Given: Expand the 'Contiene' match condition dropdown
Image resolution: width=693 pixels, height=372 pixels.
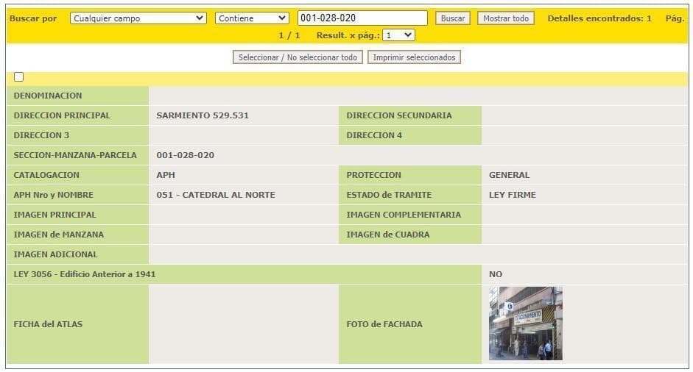Looking at the screenshot, I should click(x=252, y=18).
